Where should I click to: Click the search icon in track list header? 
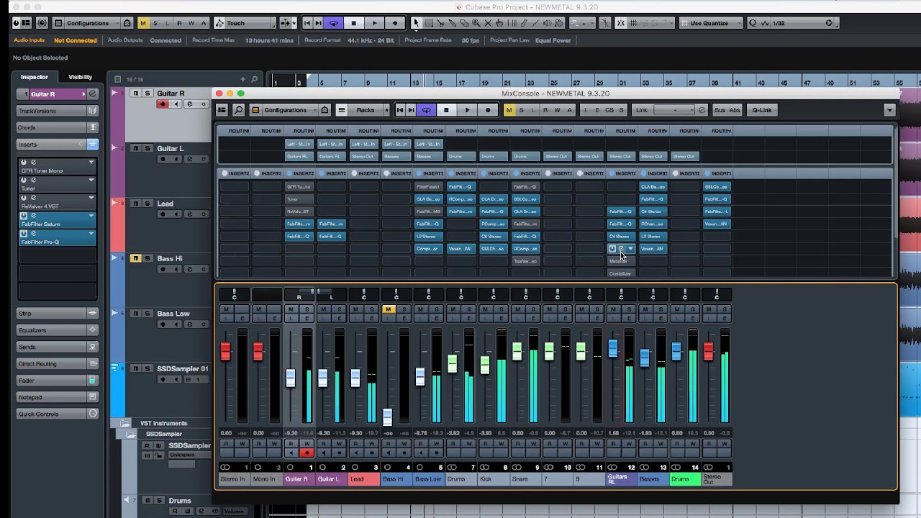point(254,79)
